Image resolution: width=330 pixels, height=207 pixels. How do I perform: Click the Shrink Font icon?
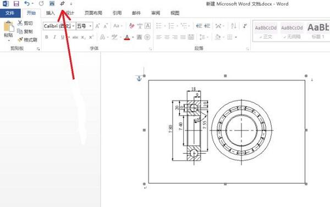point(106,26)
